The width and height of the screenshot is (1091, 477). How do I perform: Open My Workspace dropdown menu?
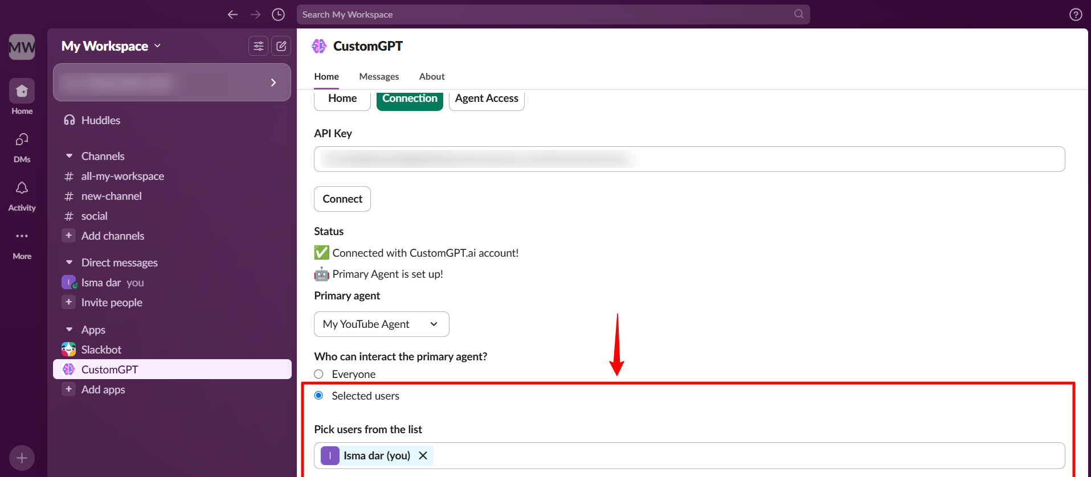click(x=111, y=46)
